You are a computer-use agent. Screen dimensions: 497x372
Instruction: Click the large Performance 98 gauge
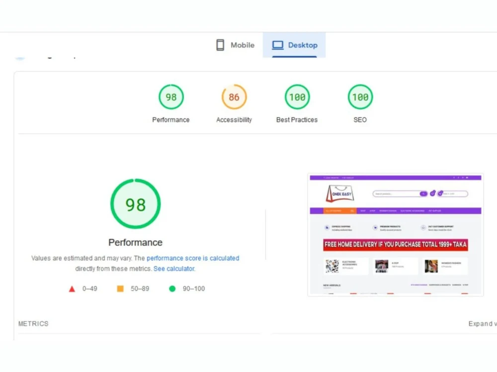click(x=135, y=204)
